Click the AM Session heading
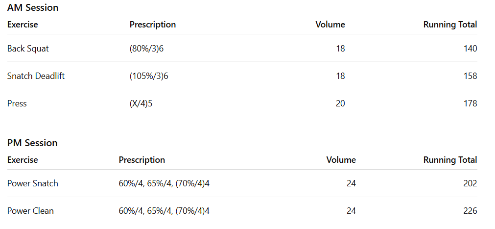 pos(32,8)
